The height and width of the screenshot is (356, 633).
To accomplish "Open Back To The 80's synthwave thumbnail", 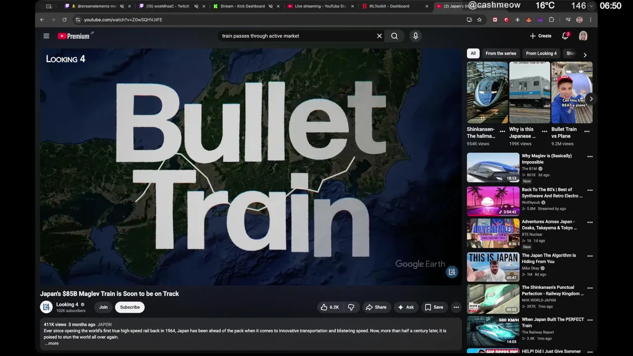I will tap(493, 201).
